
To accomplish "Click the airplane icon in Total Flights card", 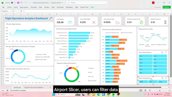I will coord(70,22).
